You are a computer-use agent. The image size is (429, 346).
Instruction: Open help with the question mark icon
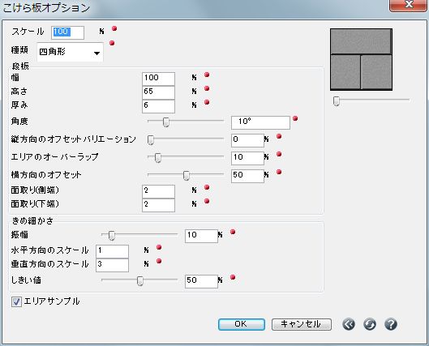tap(391, 324)
